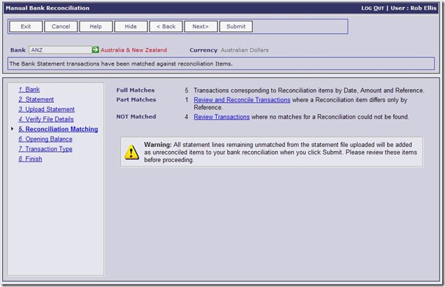Open step 3 Upload Statement
Screen dimensions: 445x287
click(46, 109)
